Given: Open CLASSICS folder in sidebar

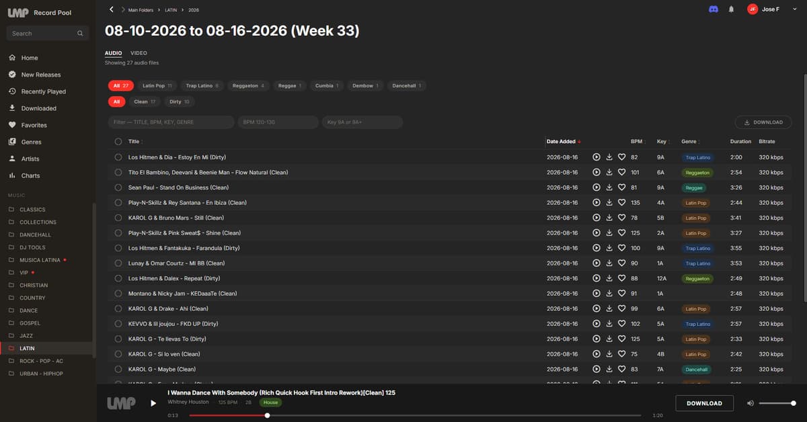Looking at the screenshot, I should coord(32,210).
